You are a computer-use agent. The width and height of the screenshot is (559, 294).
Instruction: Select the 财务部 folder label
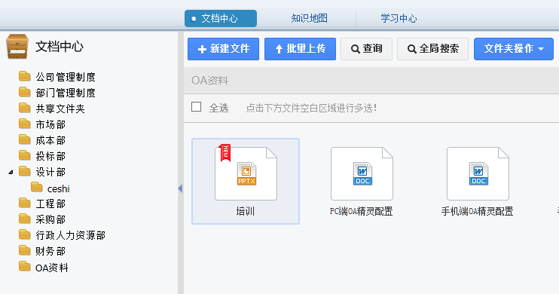(50, 251)
